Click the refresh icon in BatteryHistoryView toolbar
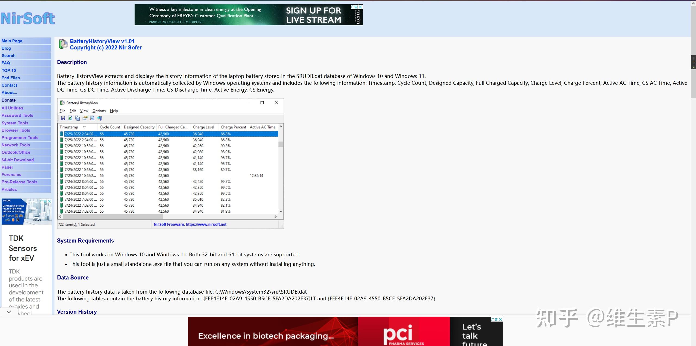This screenshot has height=346, width=696. tap(70, 118)
